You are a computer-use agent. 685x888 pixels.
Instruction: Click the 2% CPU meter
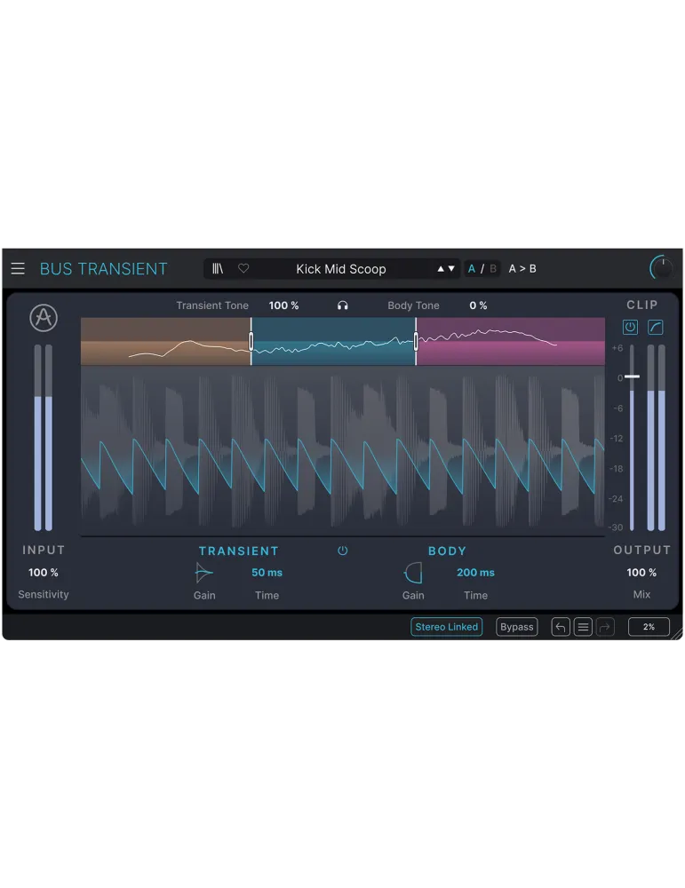[x=649, y=627]
